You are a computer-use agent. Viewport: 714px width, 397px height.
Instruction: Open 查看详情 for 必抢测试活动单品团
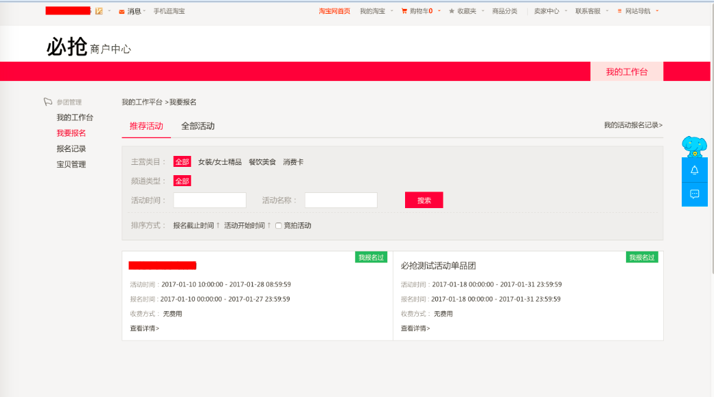[x=415, y=328]
